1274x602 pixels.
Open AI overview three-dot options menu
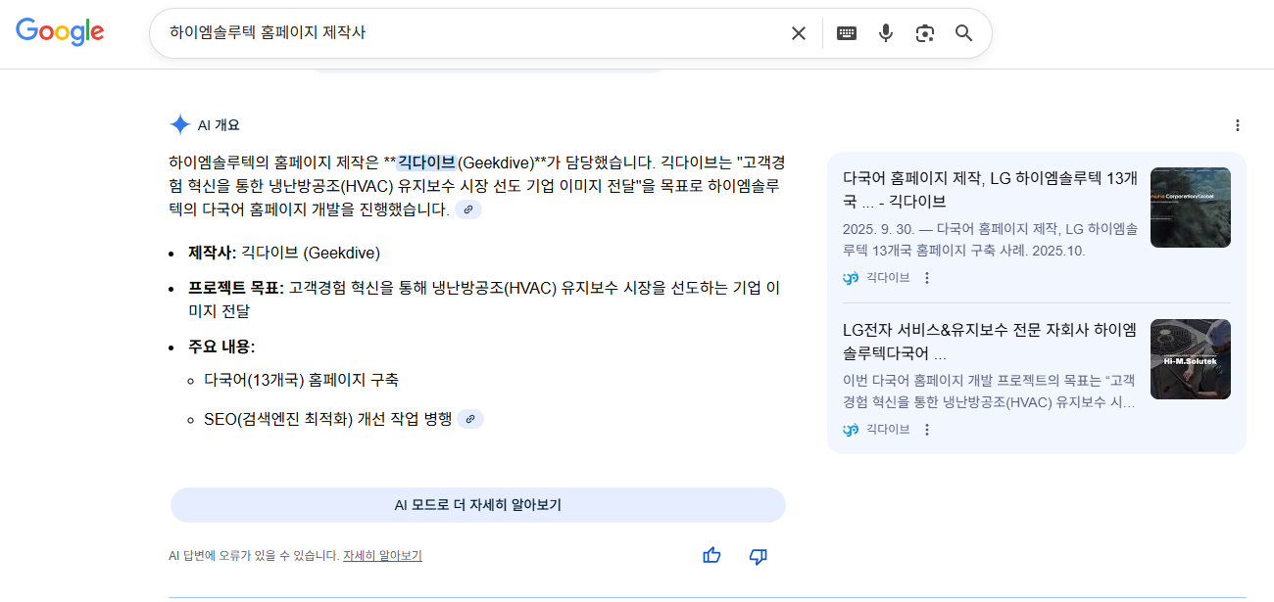click(x=1238, y=125)
